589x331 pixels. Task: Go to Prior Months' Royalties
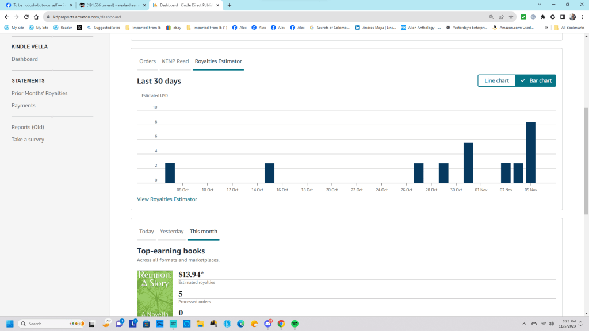[39, 93]
